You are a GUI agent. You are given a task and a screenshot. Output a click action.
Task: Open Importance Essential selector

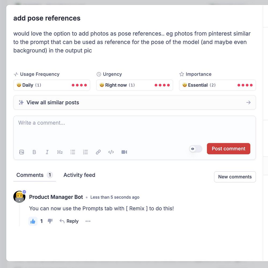pyautogui.click(x=217, y=85)
